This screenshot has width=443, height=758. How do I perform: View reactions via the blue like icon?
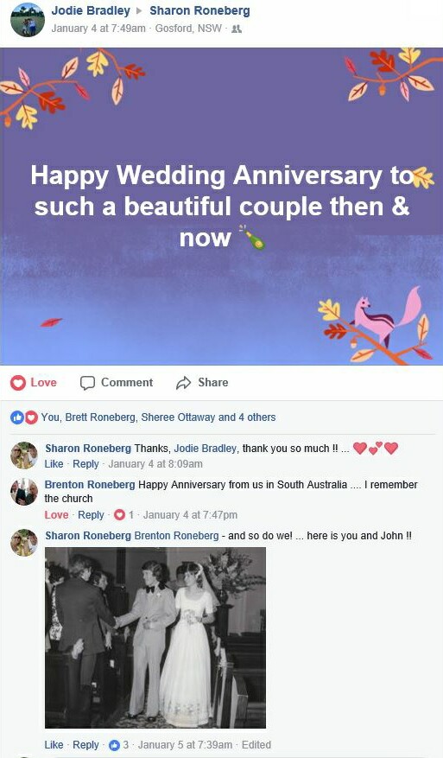tap(17, 417)
